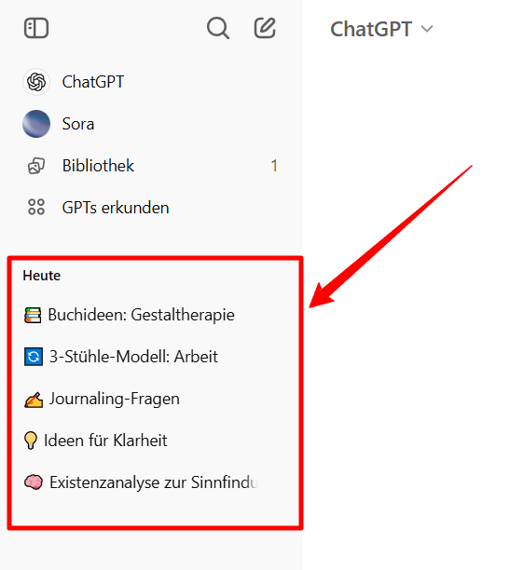Open the Bibliothek menu entry

coord(150,166)
